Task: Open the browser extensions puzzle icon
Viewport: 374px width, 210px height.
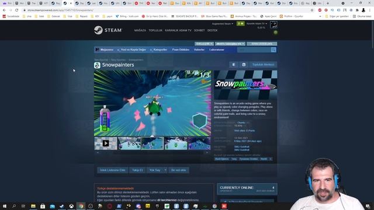Action: click(357, 10)
